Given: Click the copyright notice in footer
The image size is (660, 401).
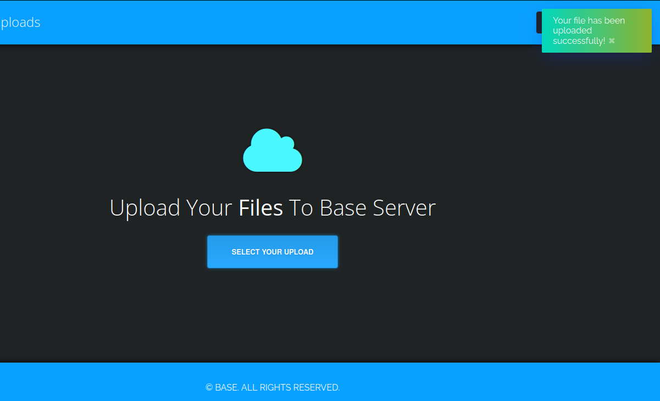Looking at the screenshot, I should click(273, 387).
